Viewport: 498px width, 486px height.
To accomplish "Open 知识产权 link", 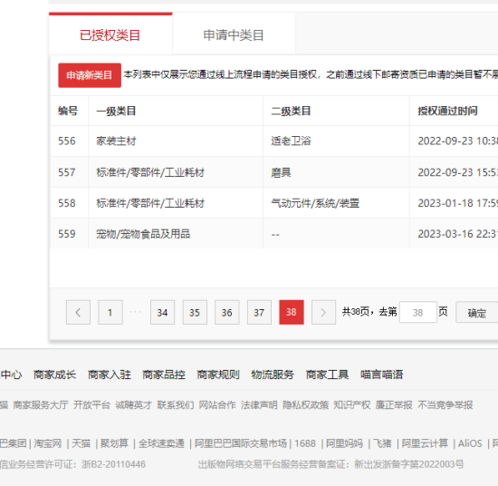I will click(x=352, y=405).
